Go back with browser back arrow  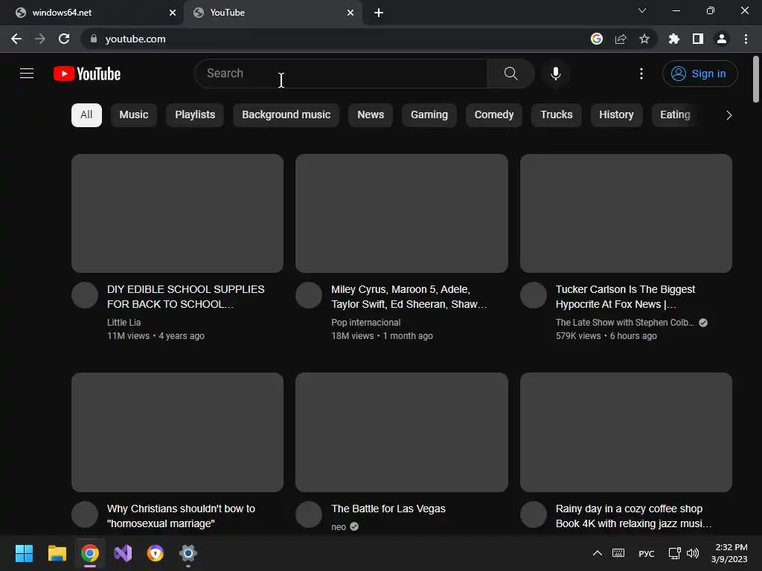[x=16, y=39]
